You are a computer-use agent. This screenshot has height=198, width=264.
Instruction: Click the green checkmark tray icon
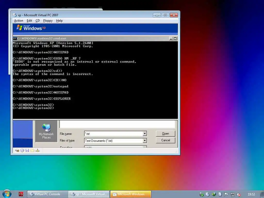202,194
